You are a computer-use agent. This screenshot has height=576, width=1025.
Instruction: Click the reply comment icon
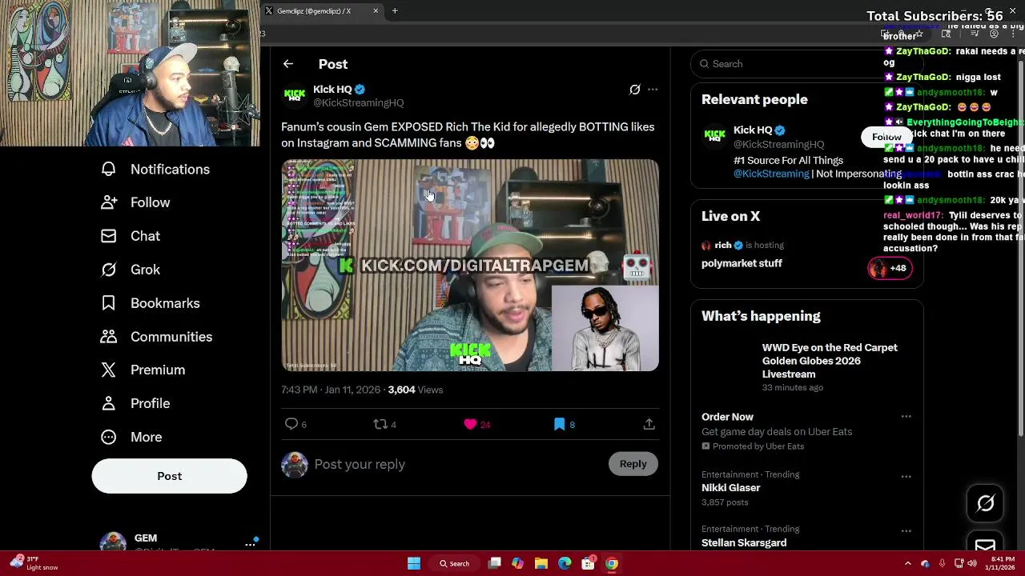(291, 424)
